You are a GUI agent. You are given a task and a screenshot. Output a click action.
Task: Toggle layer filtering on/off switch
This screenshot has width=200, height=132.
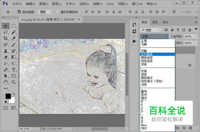coord(196,30)
